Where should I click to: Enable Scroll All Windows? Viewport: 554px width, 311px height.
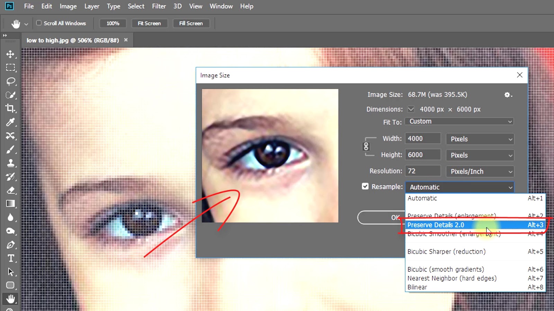pyautogui.click(x=39, y=23)
